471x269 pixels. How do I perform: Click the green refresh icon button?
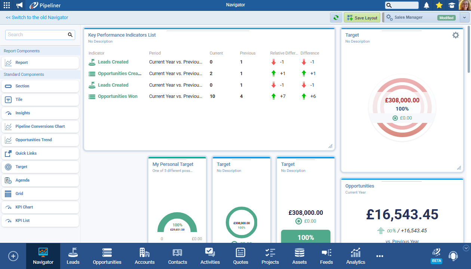pos(336,18)
